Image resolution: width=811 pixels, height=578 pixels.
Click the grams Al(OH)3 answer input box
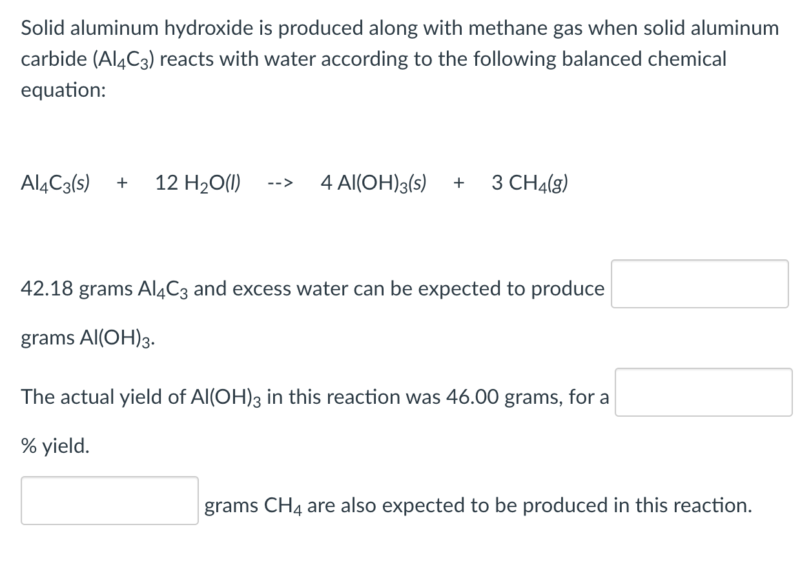point(699,284)
